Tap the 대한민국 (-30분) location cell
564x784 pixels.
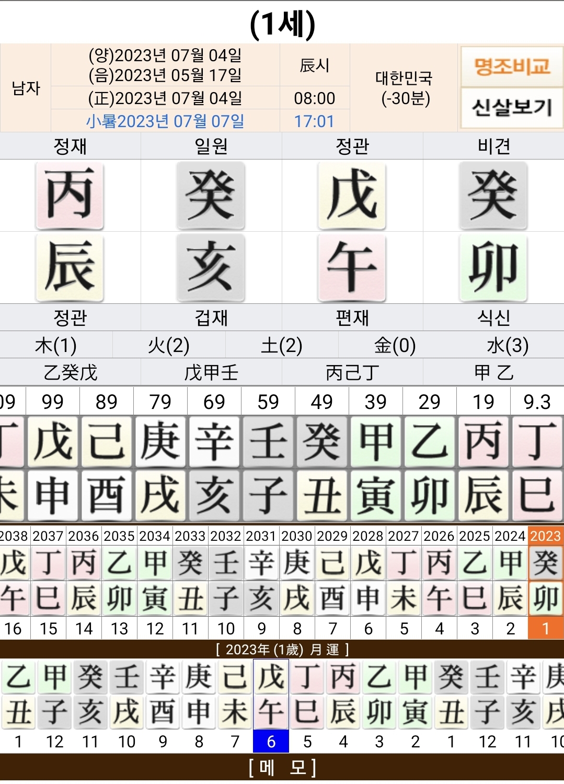point(404,88)
